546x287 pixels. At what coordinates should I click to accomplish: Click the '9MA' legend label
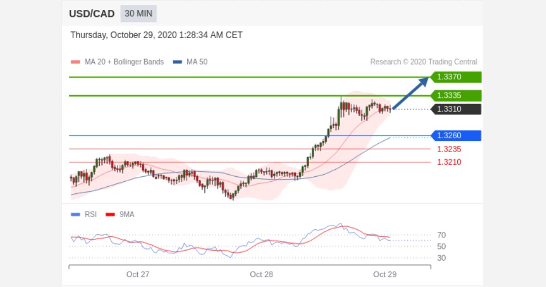pyautogui.click(x=127, y=214)
